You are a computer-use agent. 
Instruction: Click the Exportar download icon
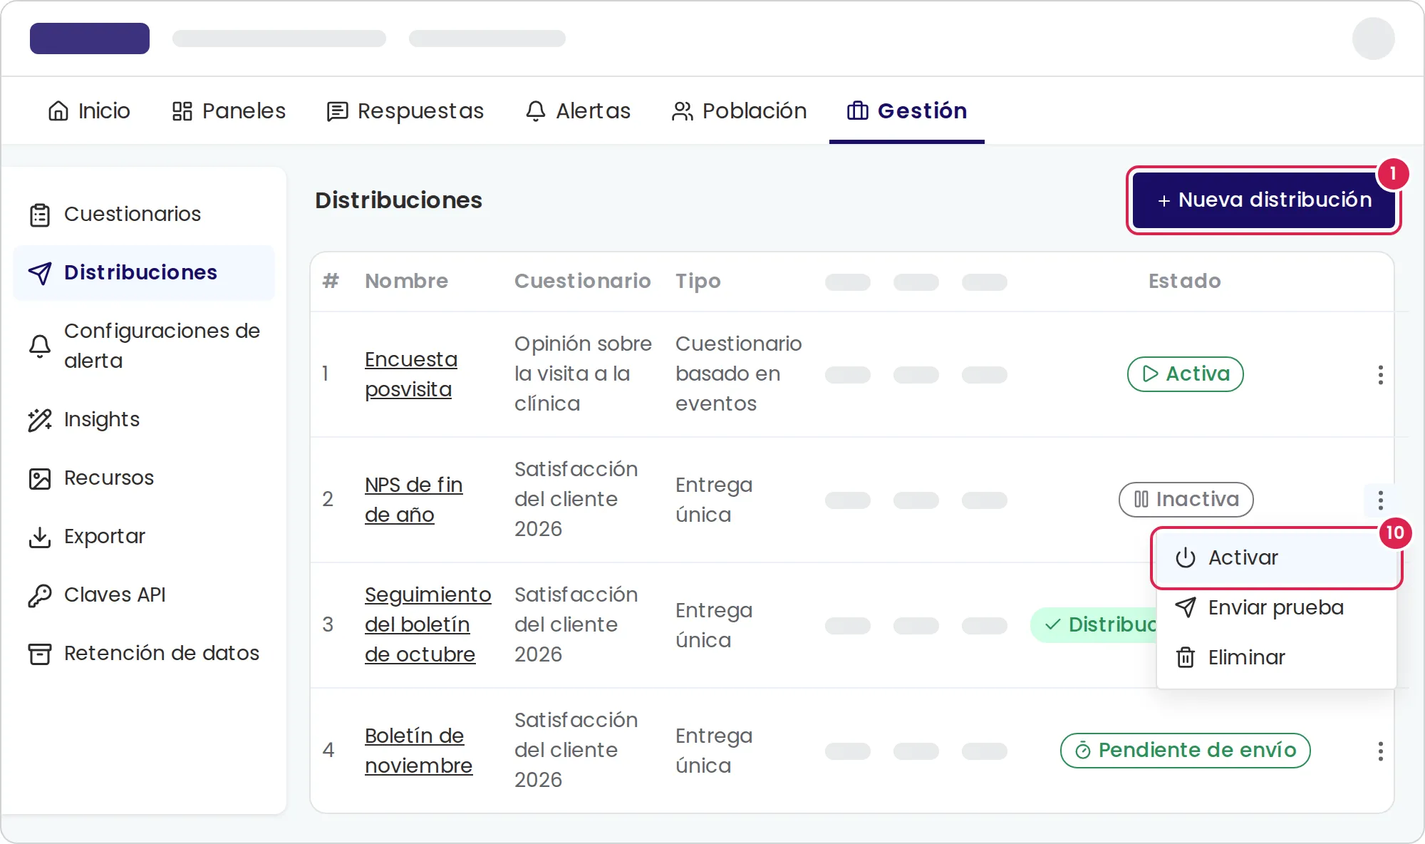tap(40, 537)
